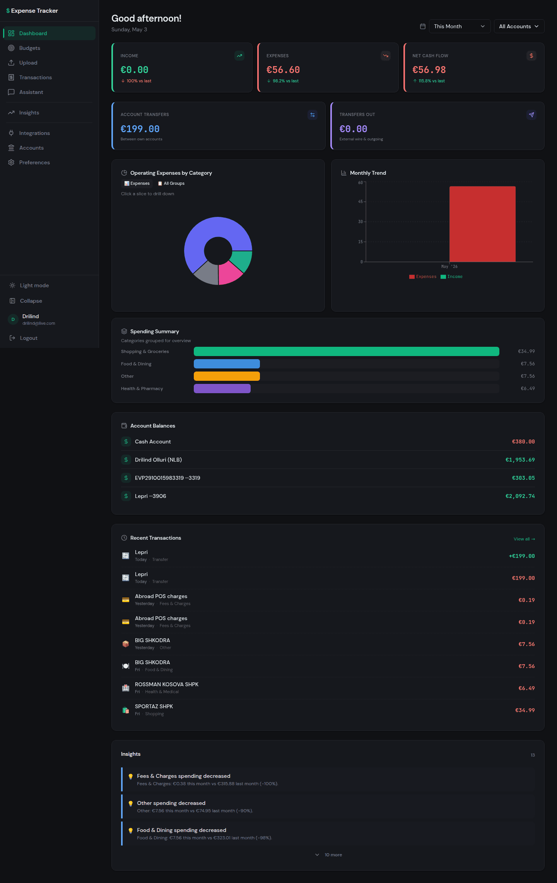Click the Integrations plug icon
This screenshot has height=883, width=557.
11,133
